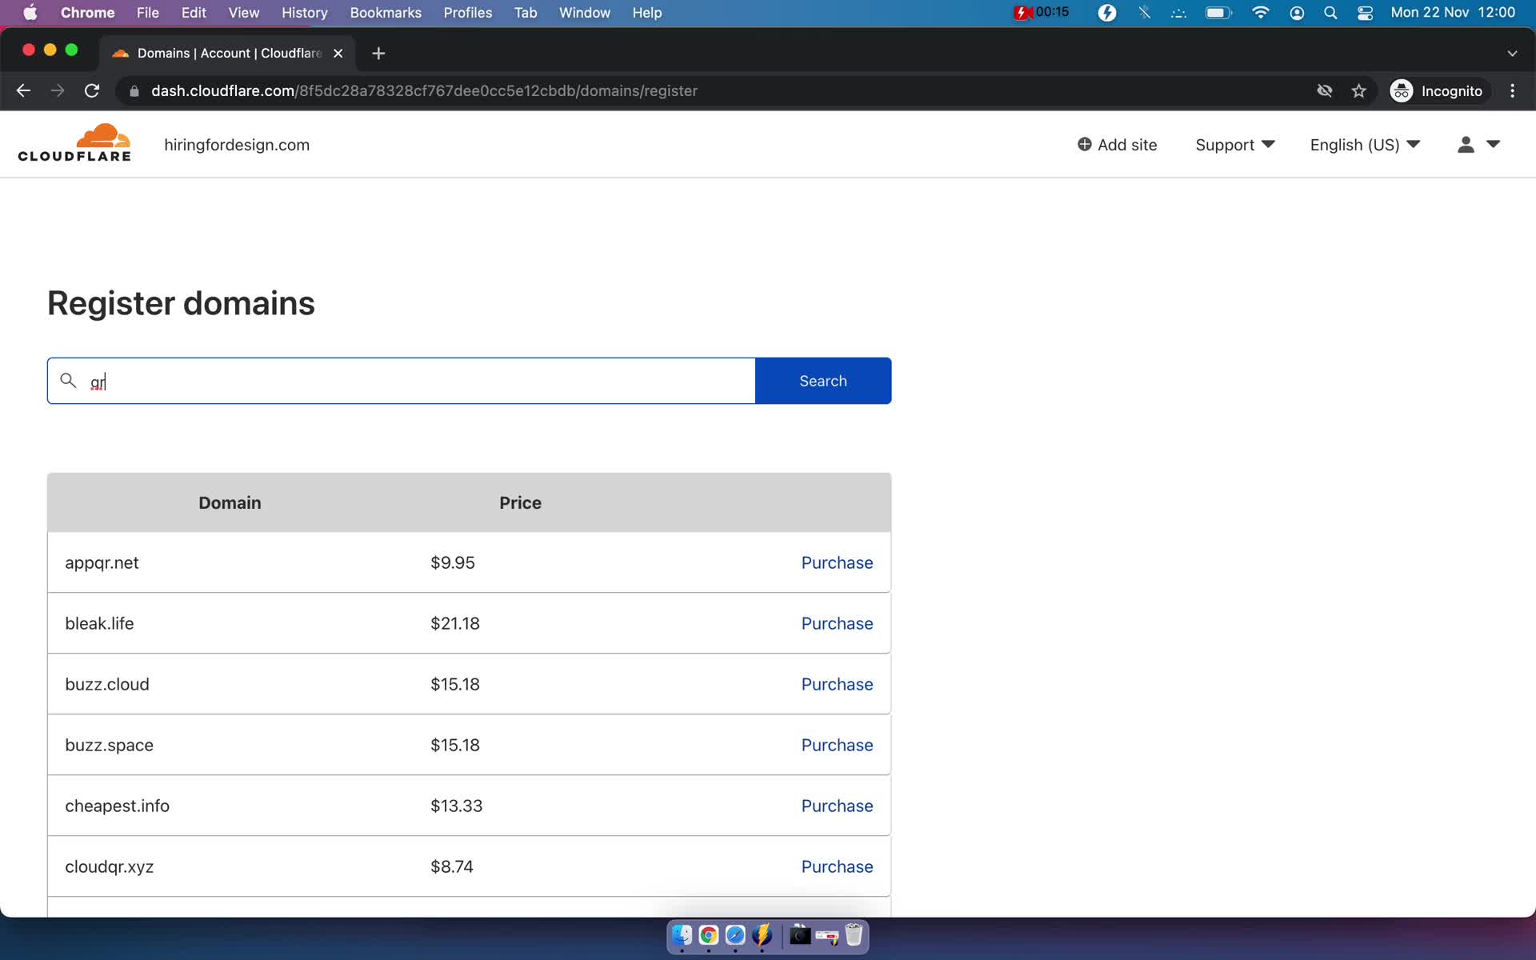Click the Domain column header

pos(230,502)
